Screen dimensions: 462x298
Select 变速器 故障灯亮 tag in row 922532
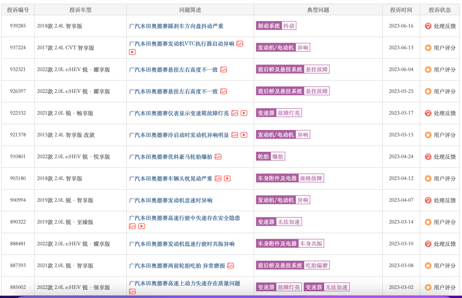[279, 113]
